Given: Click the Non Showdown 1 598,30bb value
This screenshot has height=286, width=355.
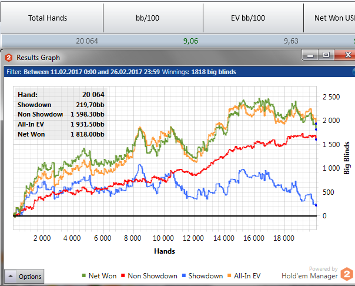Looking at the screenshot, I should pos(88,114).
